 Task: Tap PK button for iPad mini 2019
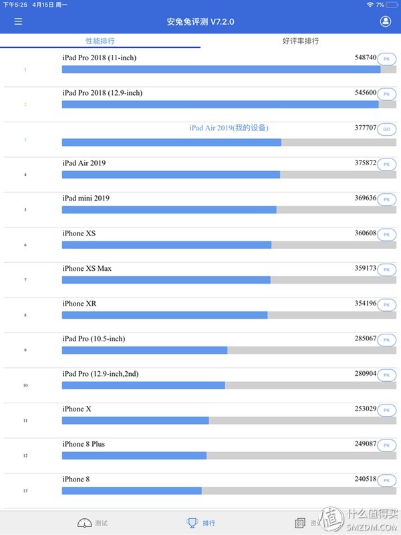tap(386, 199)
